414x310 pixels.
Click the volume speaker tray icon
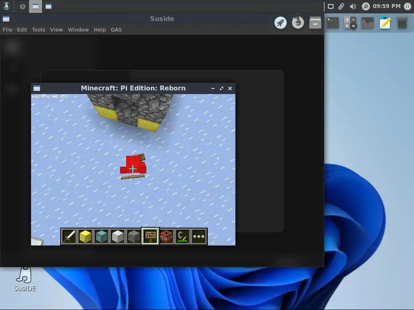pos(353,6)
